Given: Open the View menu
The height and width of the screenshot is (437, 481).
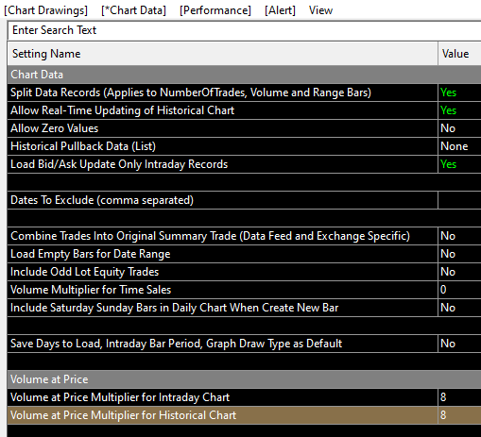Looking at the screenshot, I should [320, 10].
